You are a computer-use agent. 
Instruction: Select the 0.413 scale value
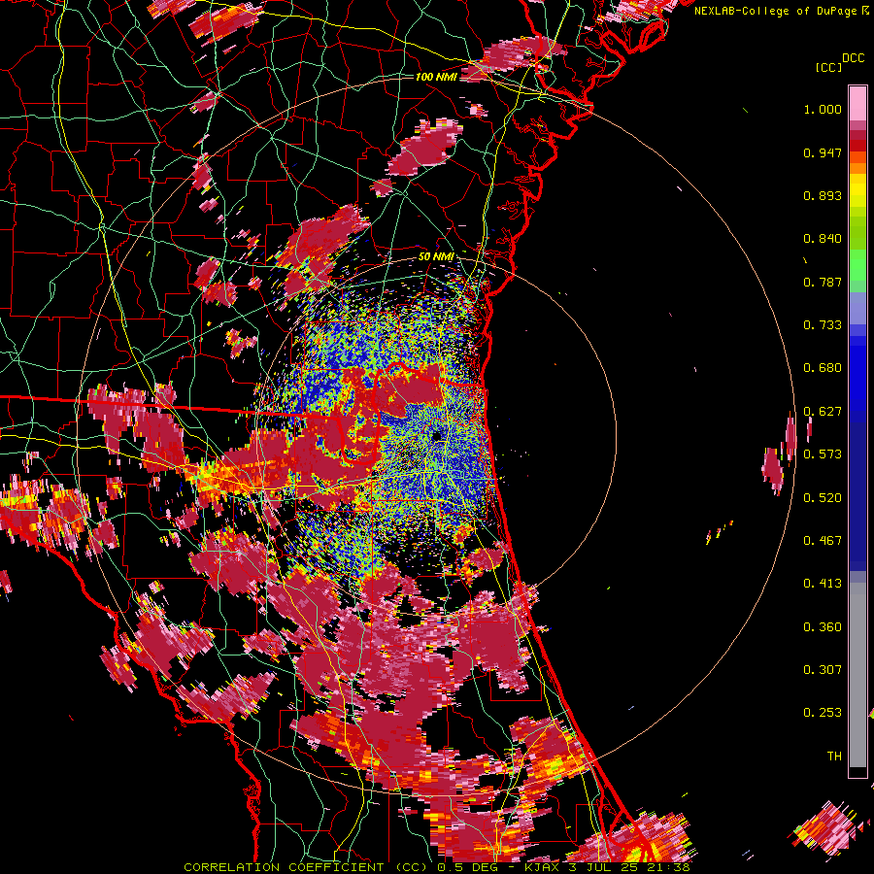pyautogui.click(x=823, y=584)
